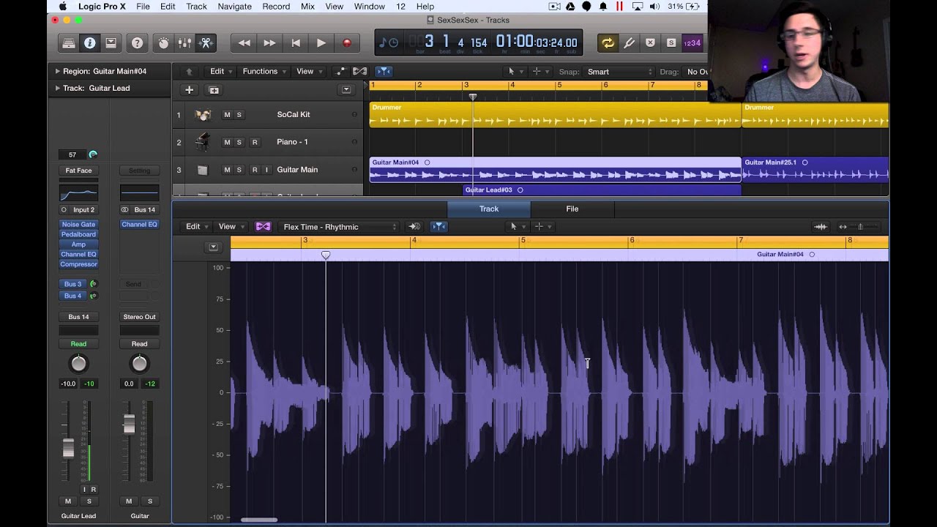
Task: Click the red Record button
Action: [x=347, y=43]
